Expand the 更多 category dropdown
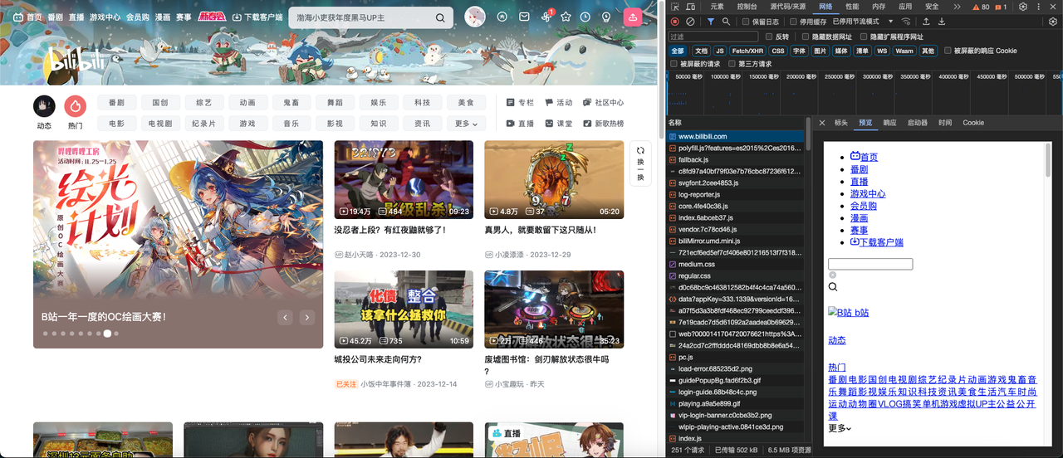 466,124
